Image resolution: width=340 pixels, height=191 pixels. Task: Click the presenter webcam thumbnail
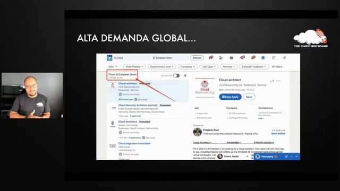[x=32, y=95]
